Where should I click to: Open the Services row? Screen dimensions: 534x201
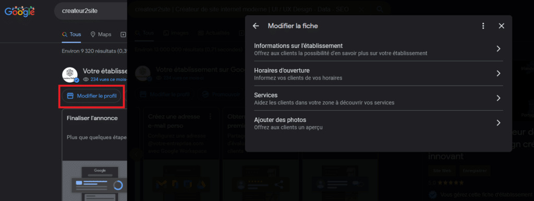click(379, 98)
